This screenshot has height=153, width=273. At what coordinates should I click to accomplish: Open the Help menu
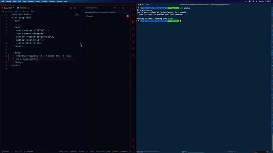(x=65, y=1)
